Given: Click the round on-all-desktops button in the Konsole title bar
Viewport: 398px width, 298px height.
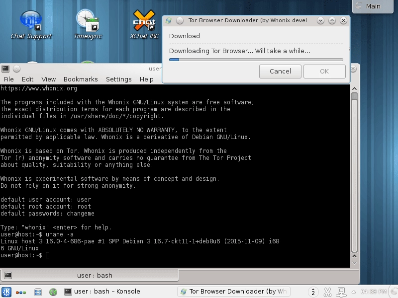Looking at the screenshot, I should tap(16, 69).
